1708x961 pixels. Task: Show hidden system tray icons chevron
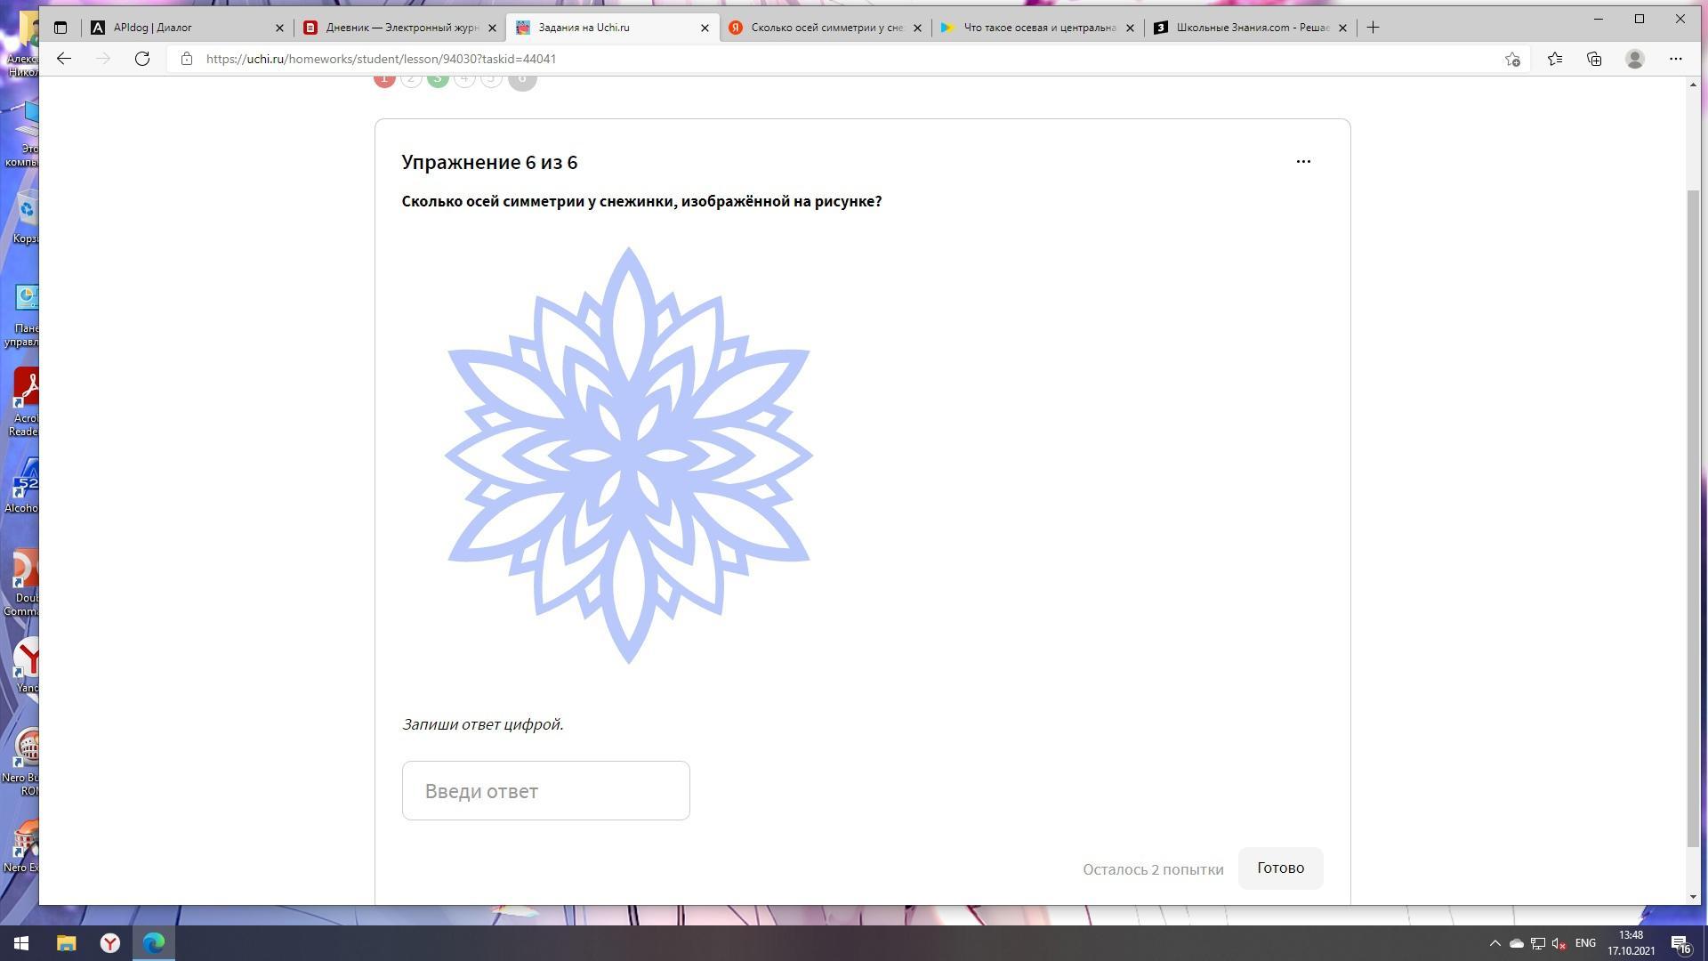(x=1494, y=943)
